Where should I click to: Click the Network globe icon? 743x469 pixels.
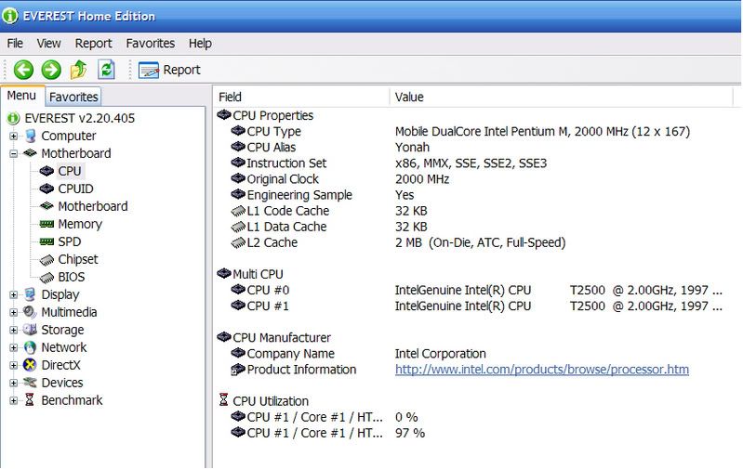click(30, 347)
